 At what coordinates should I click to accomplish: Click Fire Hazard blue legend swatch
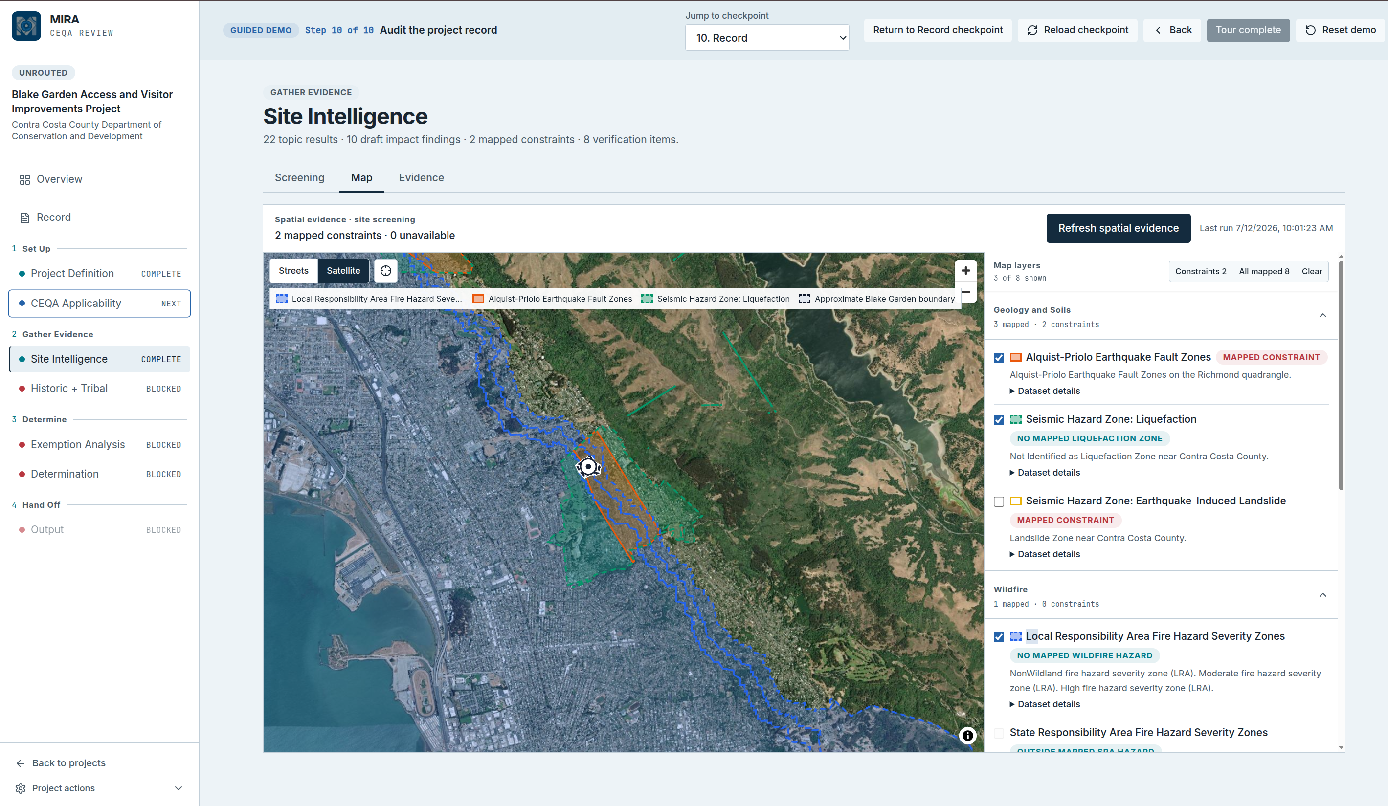click(x=281, y=299)
